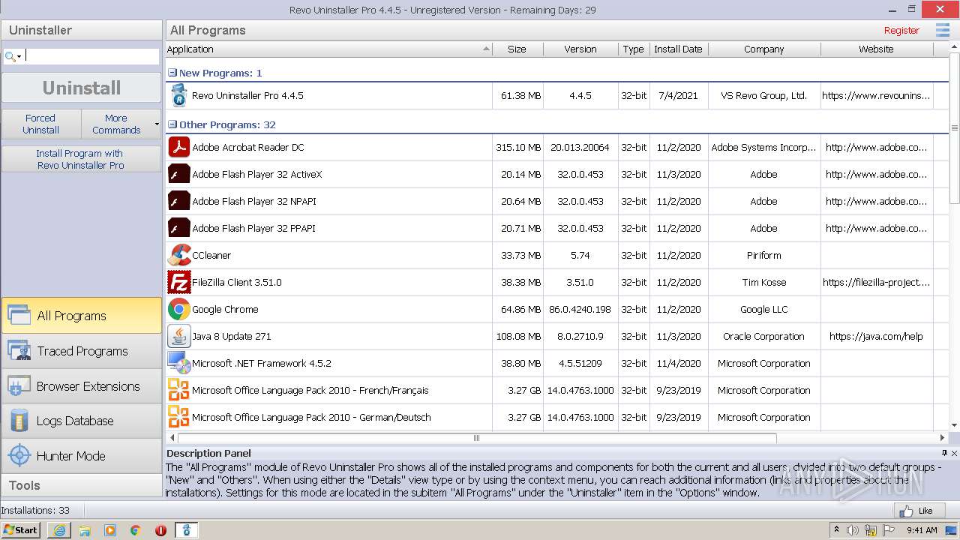The width and height of the screenshot is (960, 540).
Task: Open Internet Explorer from taskbar
Action: pos(59,530)
